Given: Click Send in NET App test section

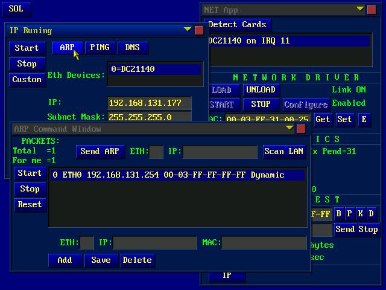Looking at the screenshot, I should click(345, 230).
